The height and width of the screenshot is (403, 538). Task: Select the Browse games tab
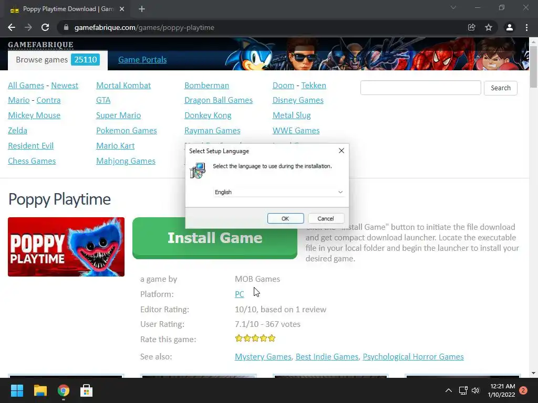(x=58, y=60)
